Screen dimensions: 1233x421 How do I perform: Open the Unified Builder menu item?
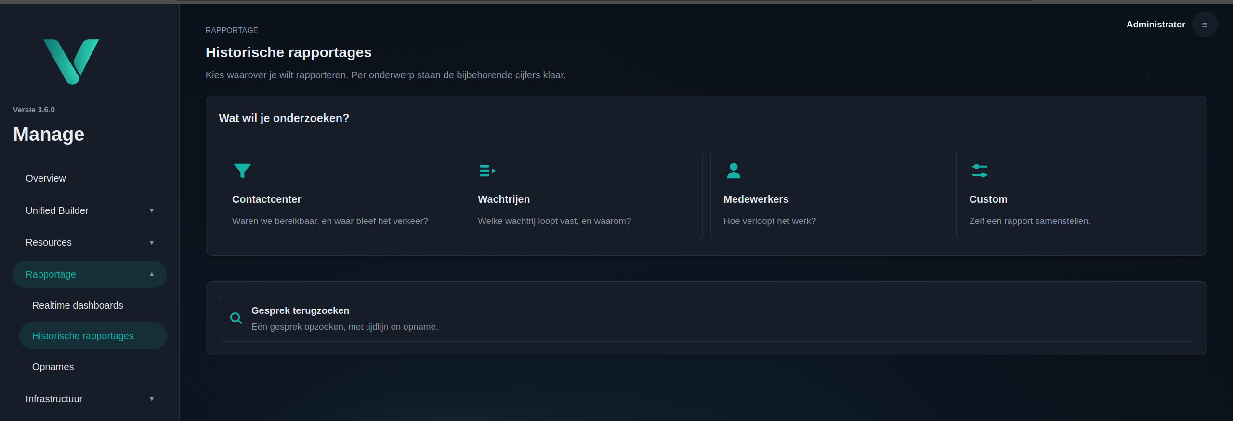coord(90,210)
